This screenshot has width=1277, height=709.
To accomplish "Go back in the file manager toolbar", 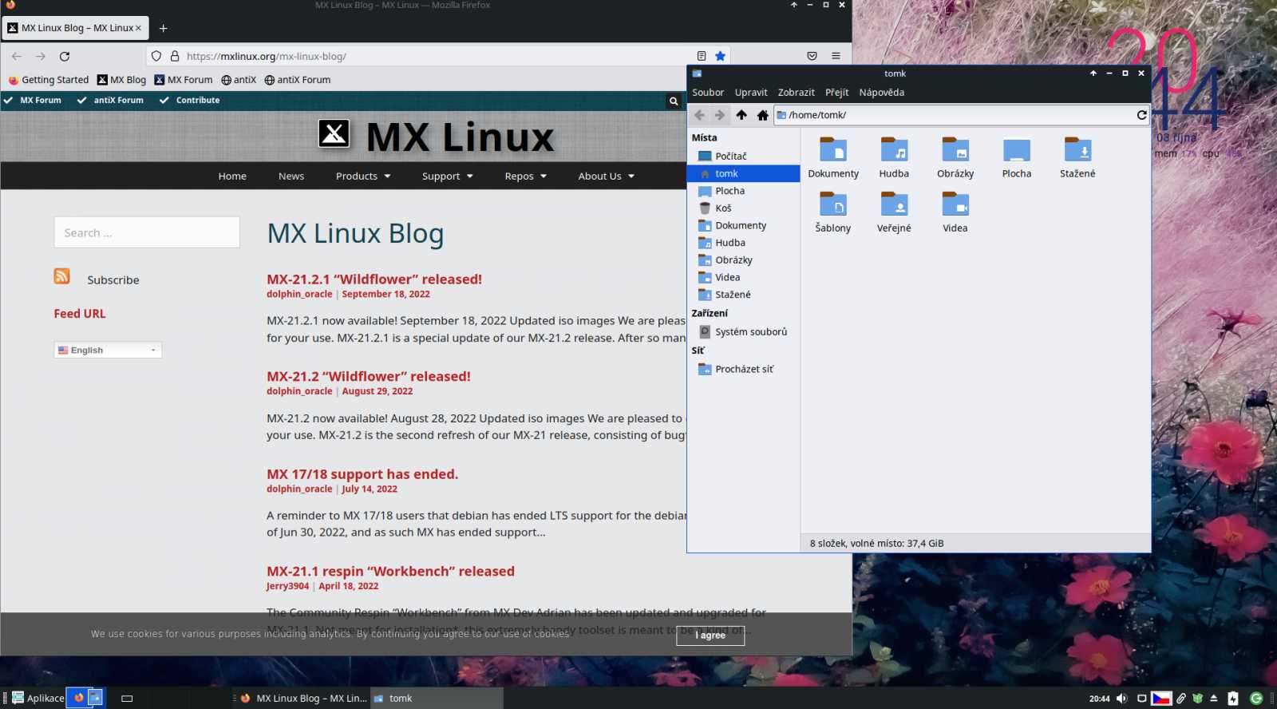I will click(x=699, y=115).
